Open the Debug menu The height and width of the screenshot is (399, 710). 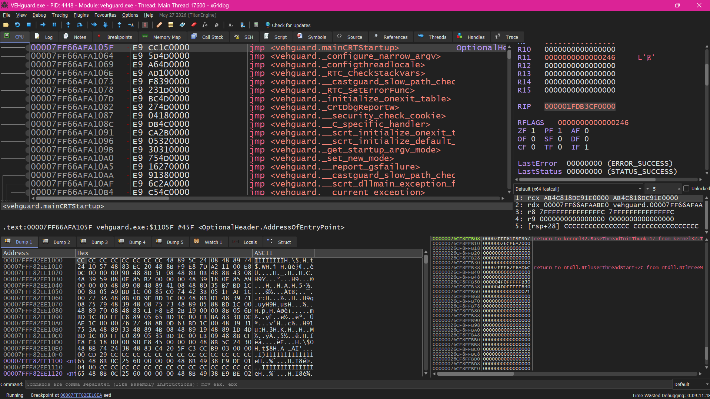pyautogui.click(x=39, y=15)
